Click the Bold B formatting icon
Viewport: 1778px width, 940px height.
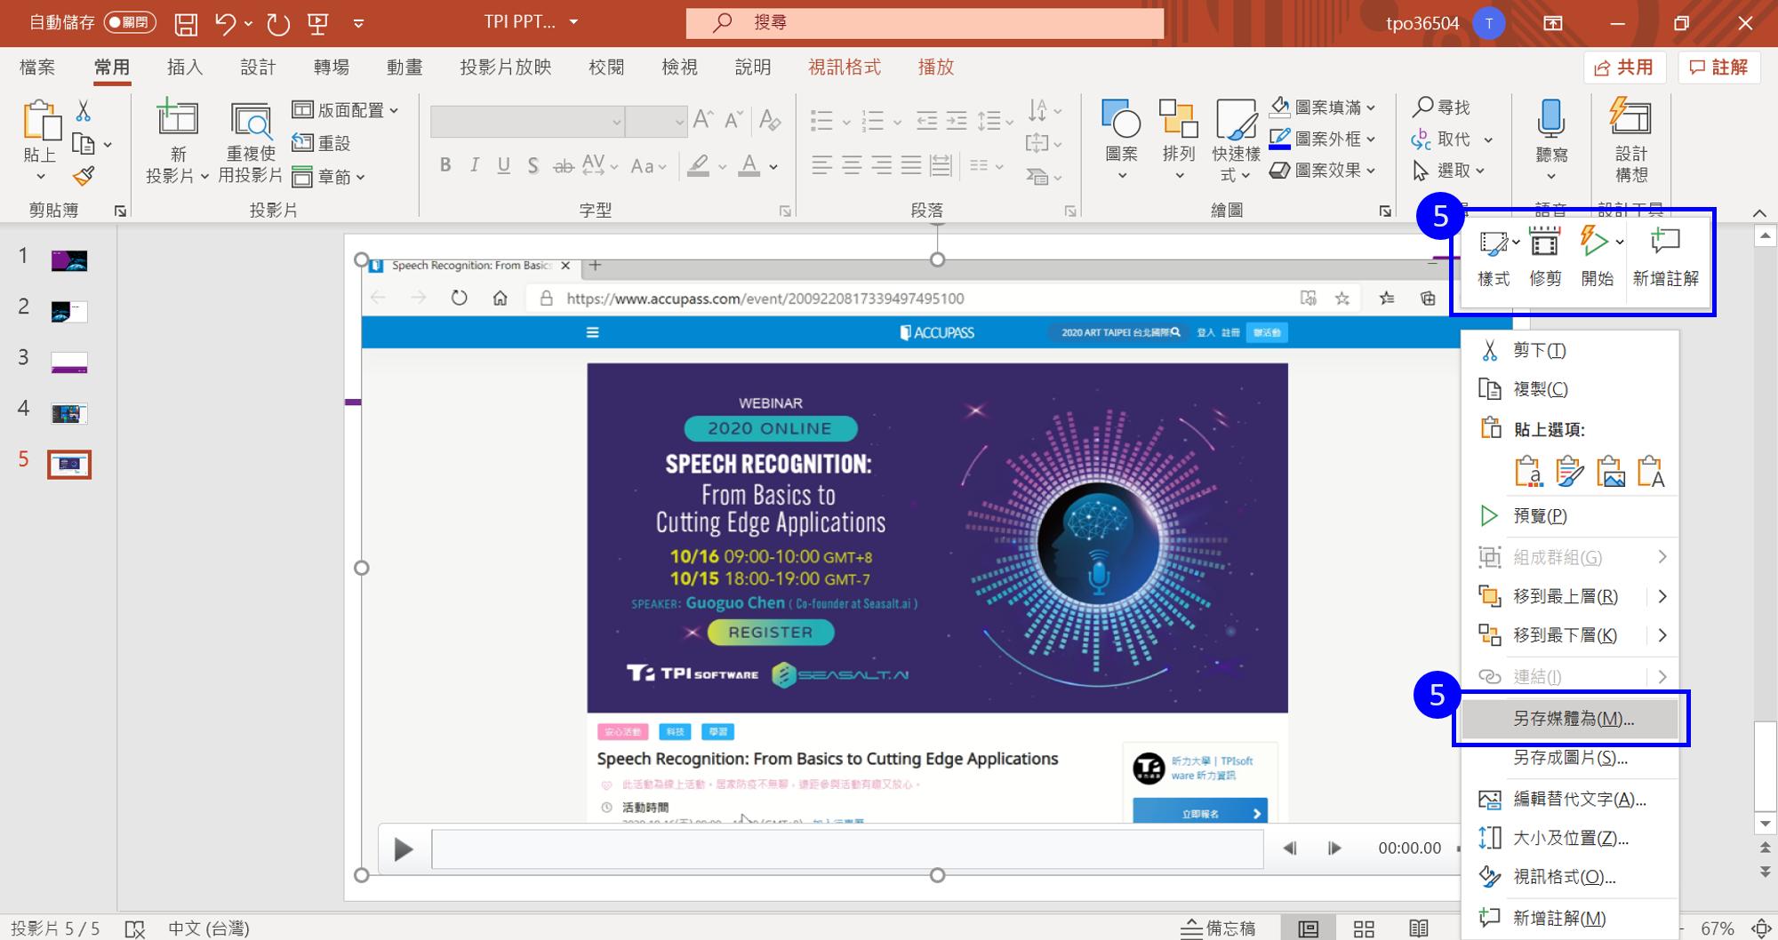click(445, 165)
